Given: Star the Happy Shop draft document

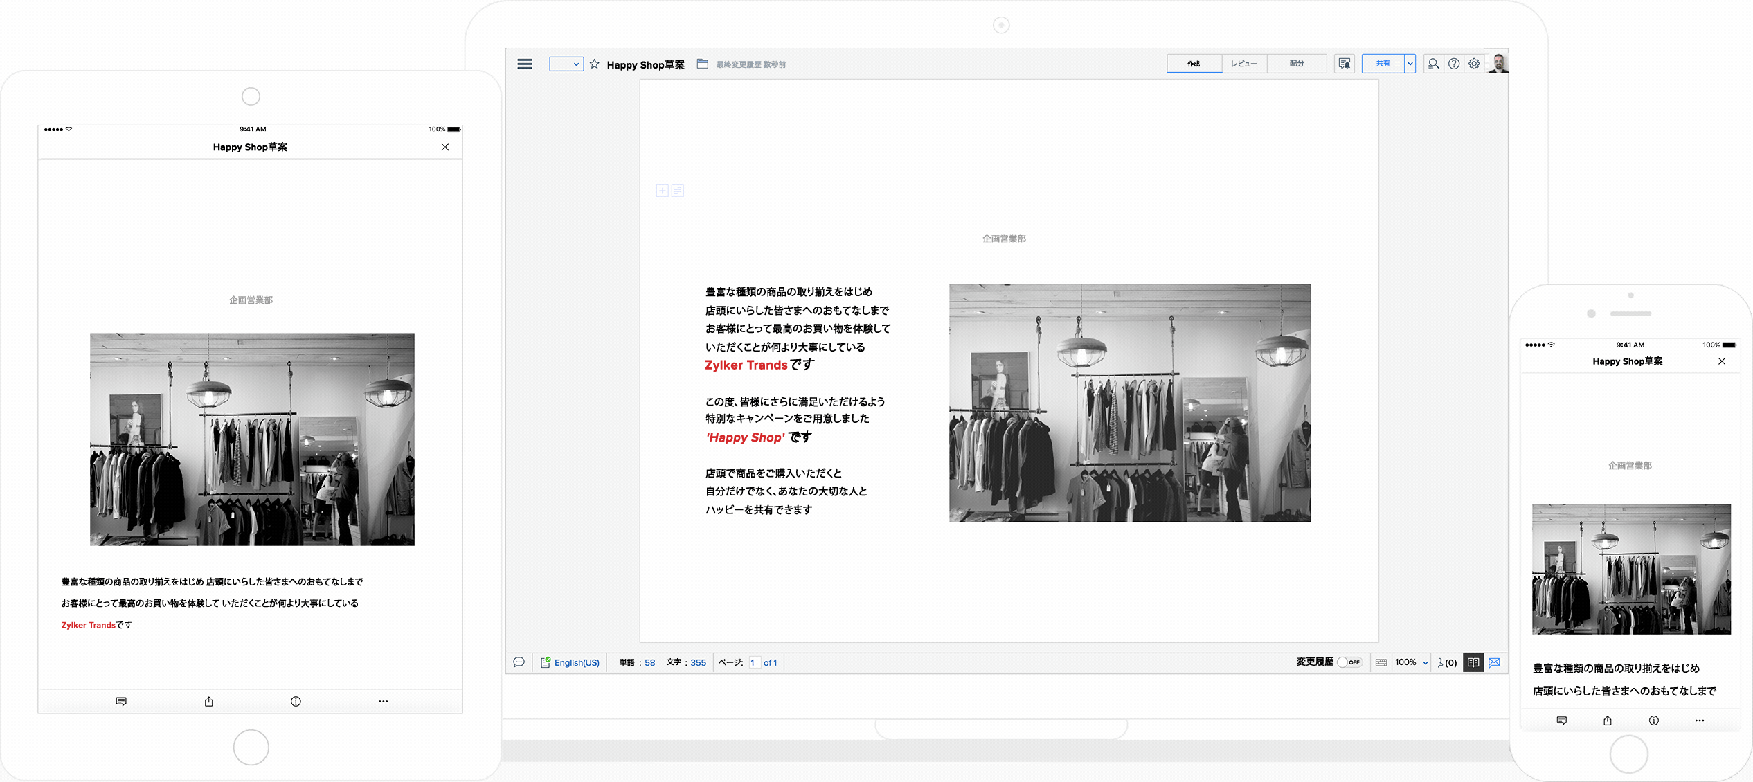Looking at the screenshot, I should (x=595, y=64).
